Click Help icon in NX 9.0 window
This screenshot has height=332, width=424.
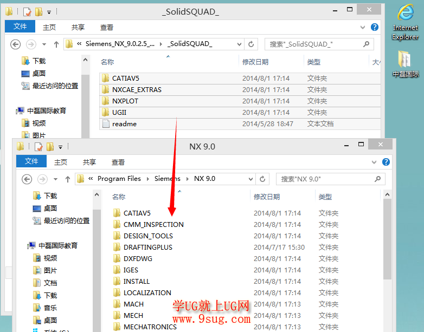tap(386, 162)
